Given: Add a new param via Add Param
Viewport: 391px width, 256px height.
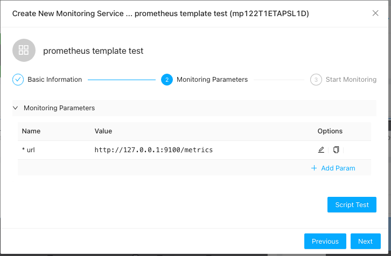Looking at the screenshot, I should pos(338,168).
